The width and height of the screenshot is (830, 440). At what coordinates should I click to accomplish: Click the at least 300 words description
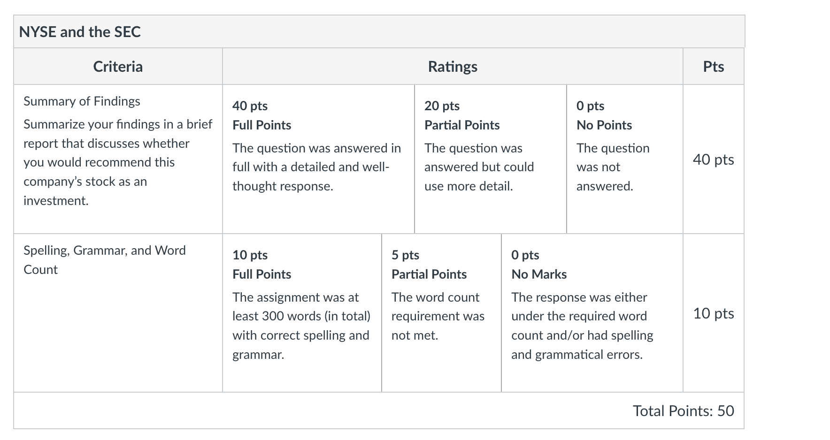tap(301, 326)
